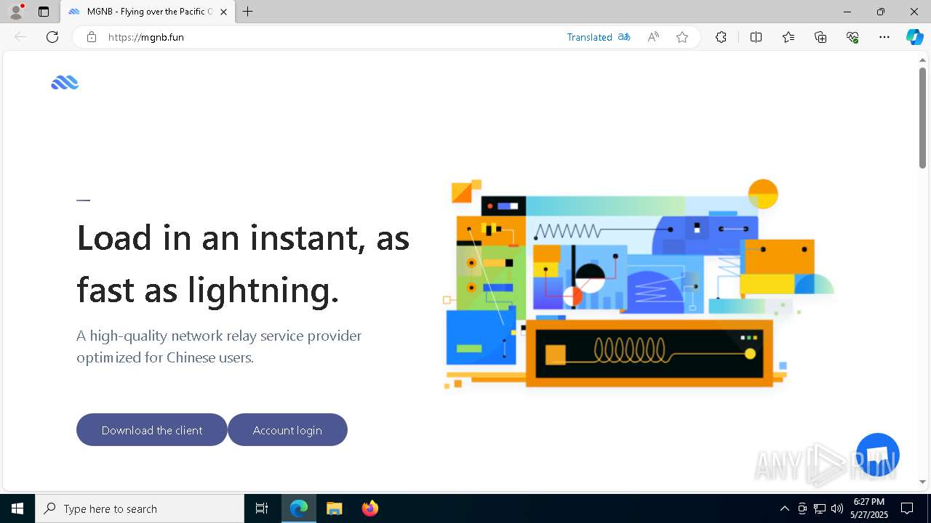The width and height of the screenshot is (931, 523).
Task: Open the Windows Start menu
Action: pos(17,508)
